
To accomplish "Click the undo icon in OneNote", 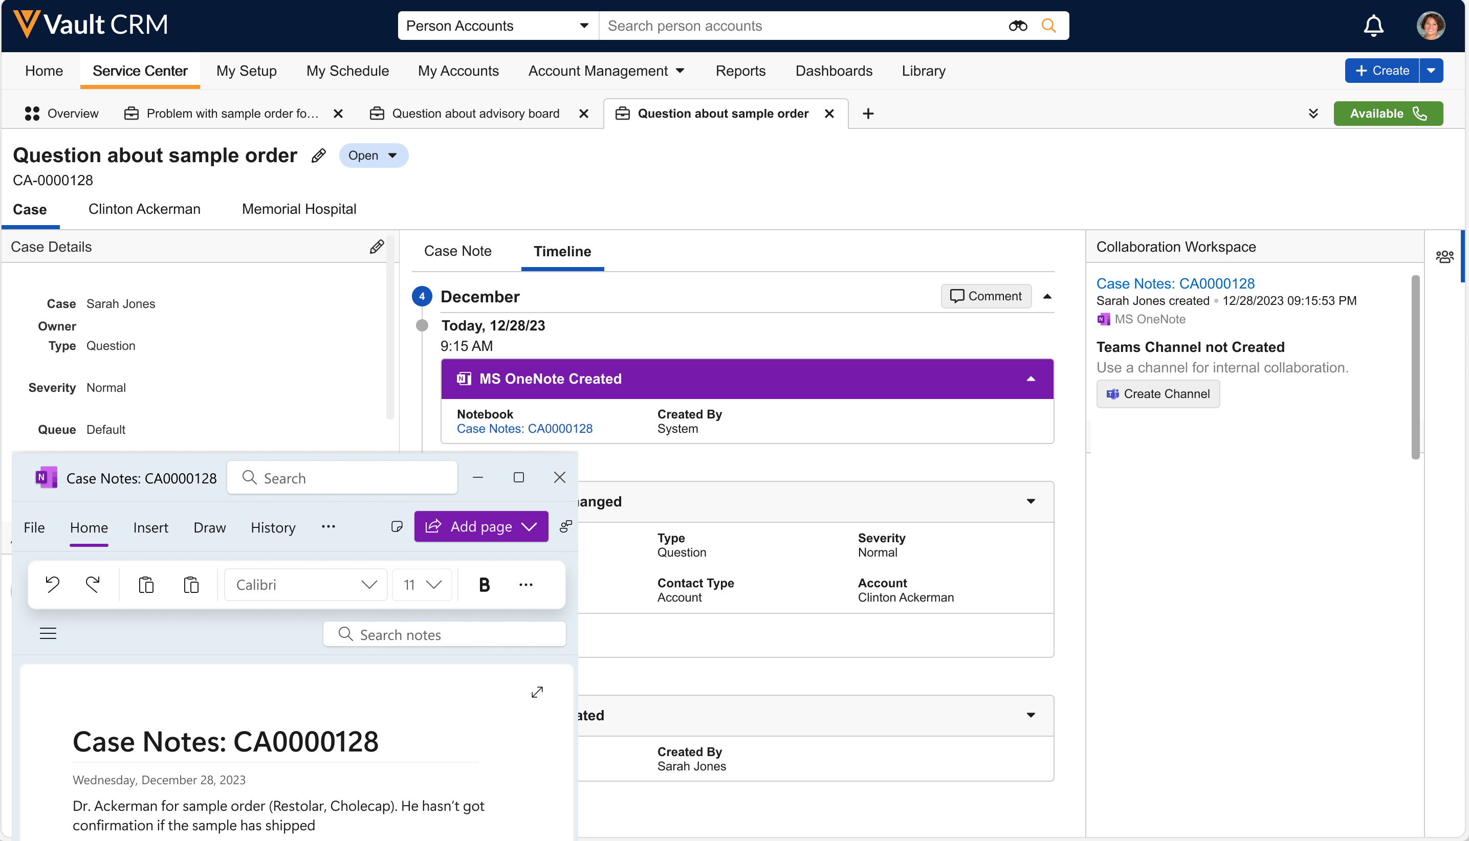I will [x=53, y=585].
